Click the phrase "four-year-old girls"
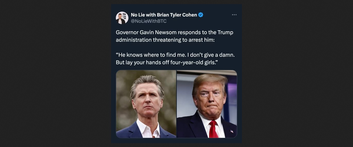 point(194,63)
